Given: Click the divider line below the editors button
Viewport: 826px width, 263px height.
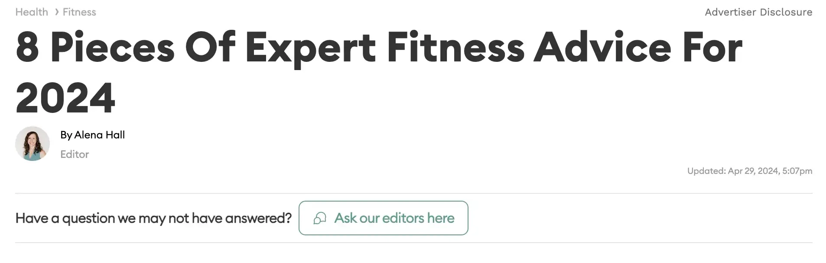Looking at the screenshot, I should (413, 243).
